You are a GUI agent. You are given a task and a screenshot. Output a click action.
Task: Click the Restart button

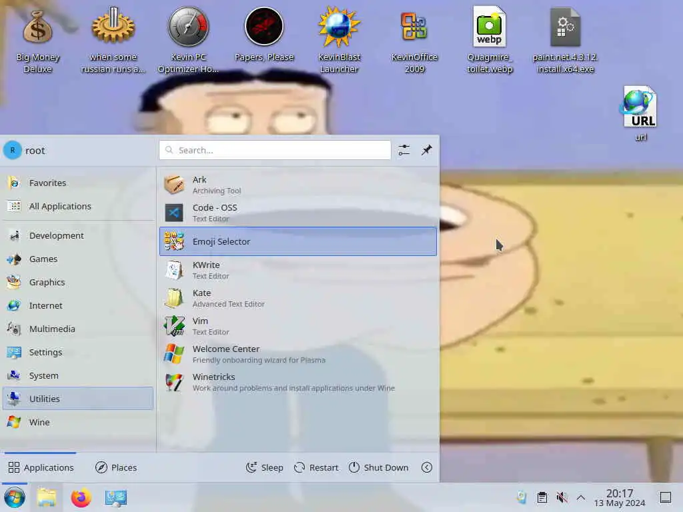pyautogui.click(x=316, y=467)
